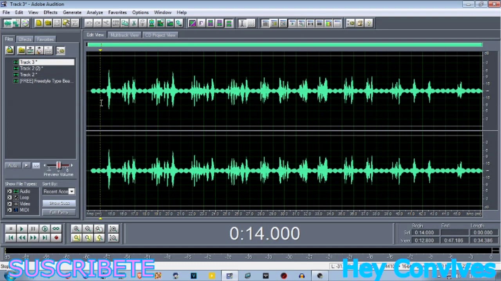Screen dimensions: 501x281
Task: Click Play from cursor to end button
Action: pos(45,229)
